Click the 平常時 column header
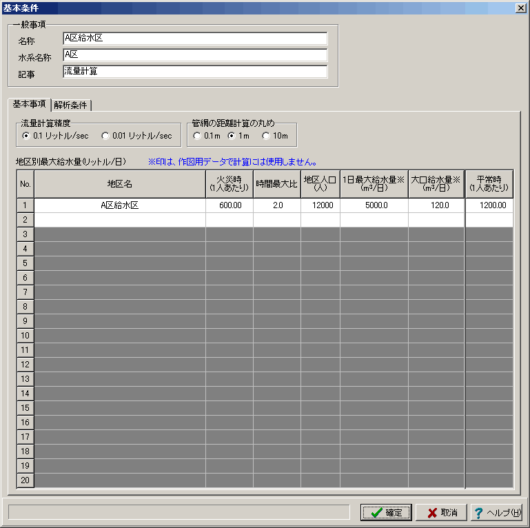 (489, 184)
